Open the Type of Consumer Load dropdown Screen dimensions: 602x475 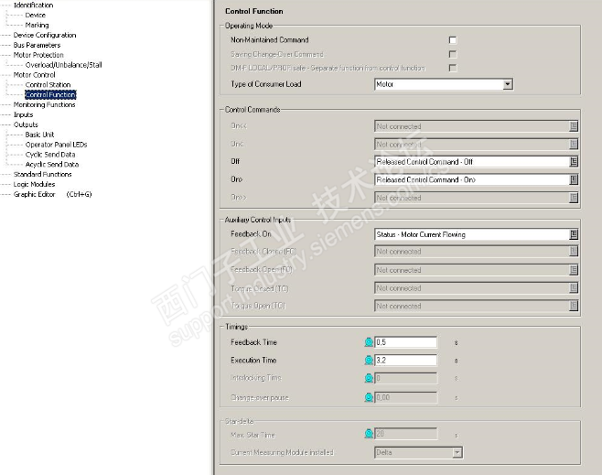(508, 84)
